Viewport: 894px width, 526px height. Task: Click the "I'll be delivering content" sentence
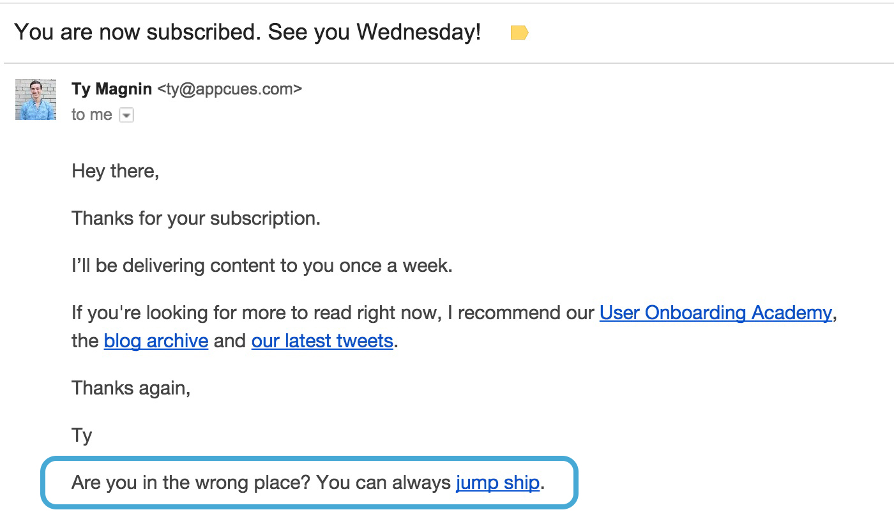(x=262, y=266)
